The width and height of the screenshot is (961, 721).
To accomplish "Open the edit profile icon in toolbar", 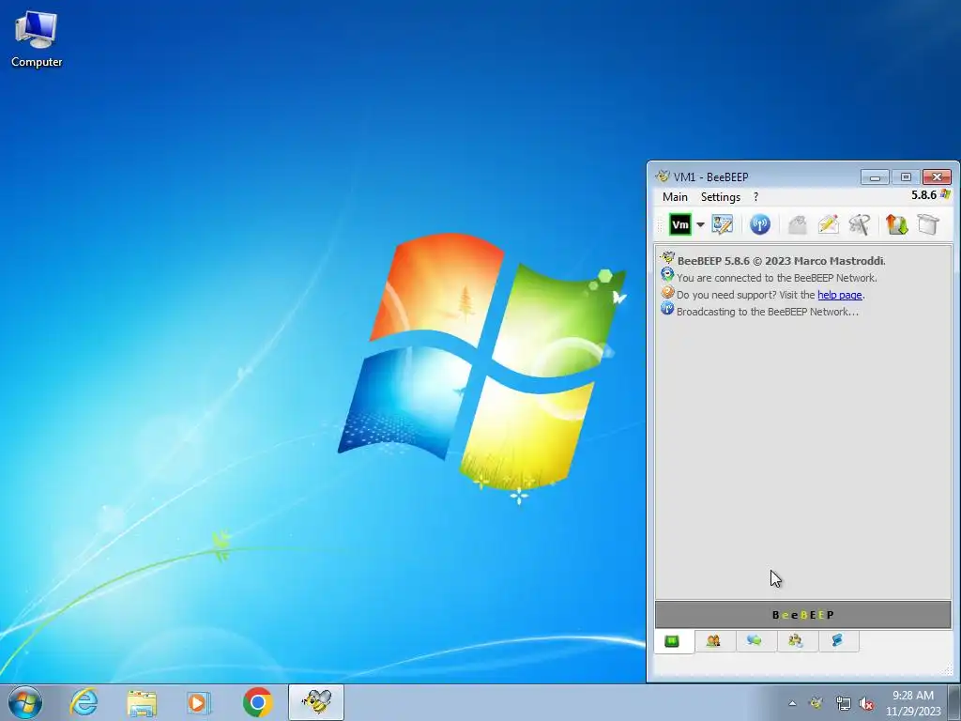I will 722,224.
